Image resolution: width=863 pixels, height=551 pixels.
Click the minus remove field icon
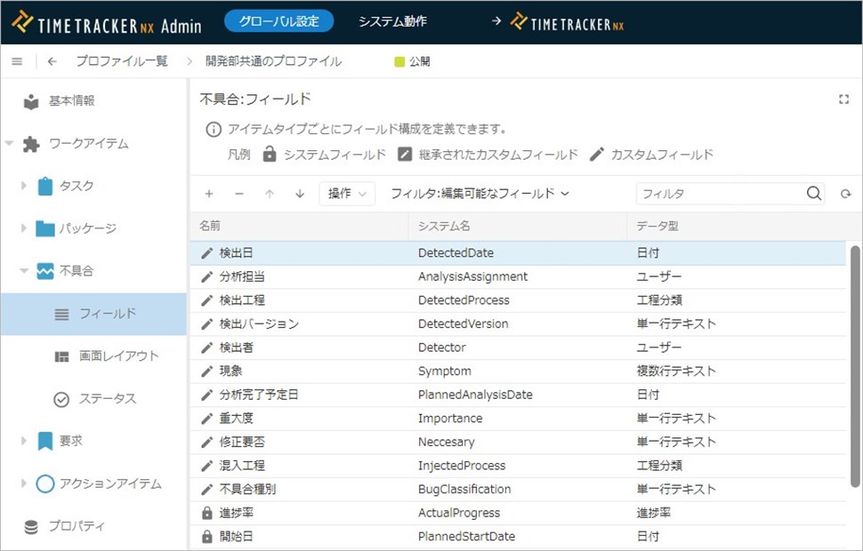[238, 194]
